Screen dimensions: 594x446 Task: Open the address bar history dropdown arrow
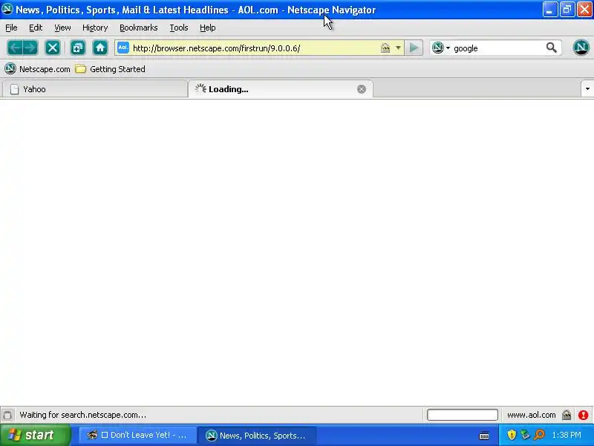[x=398, y=48]
